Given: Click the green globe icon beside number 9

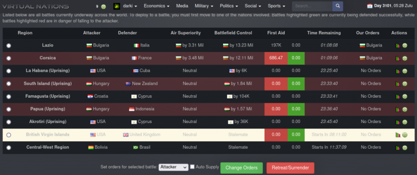Looking at the screenshot, I should [x=103, y=7].
